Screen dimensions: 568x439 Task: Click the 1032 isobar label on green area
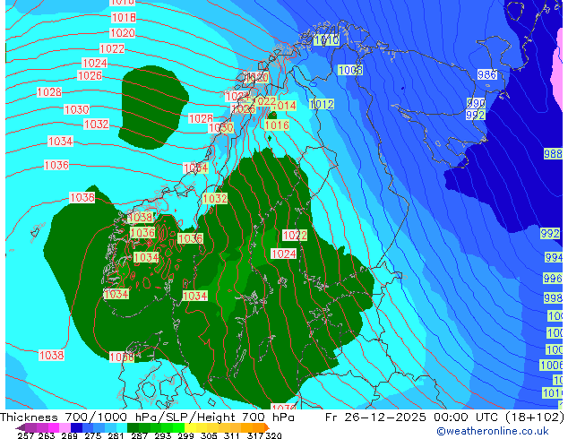pos(215,199)
